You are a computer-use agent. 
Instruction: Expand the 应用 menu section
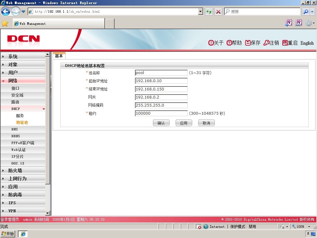[23, 187]
